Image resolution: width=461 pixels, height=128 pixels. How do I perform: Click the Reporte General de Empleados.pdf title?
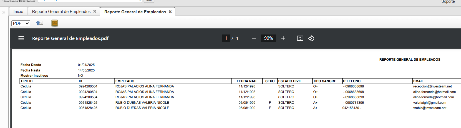[70, 38]
